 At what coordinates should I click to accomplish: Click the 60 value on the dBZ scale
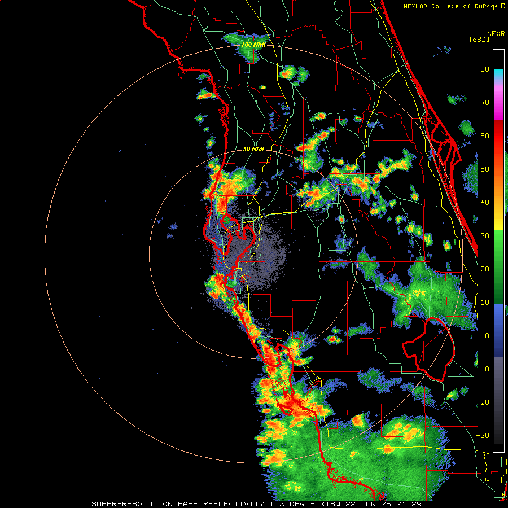coord(485,135)
